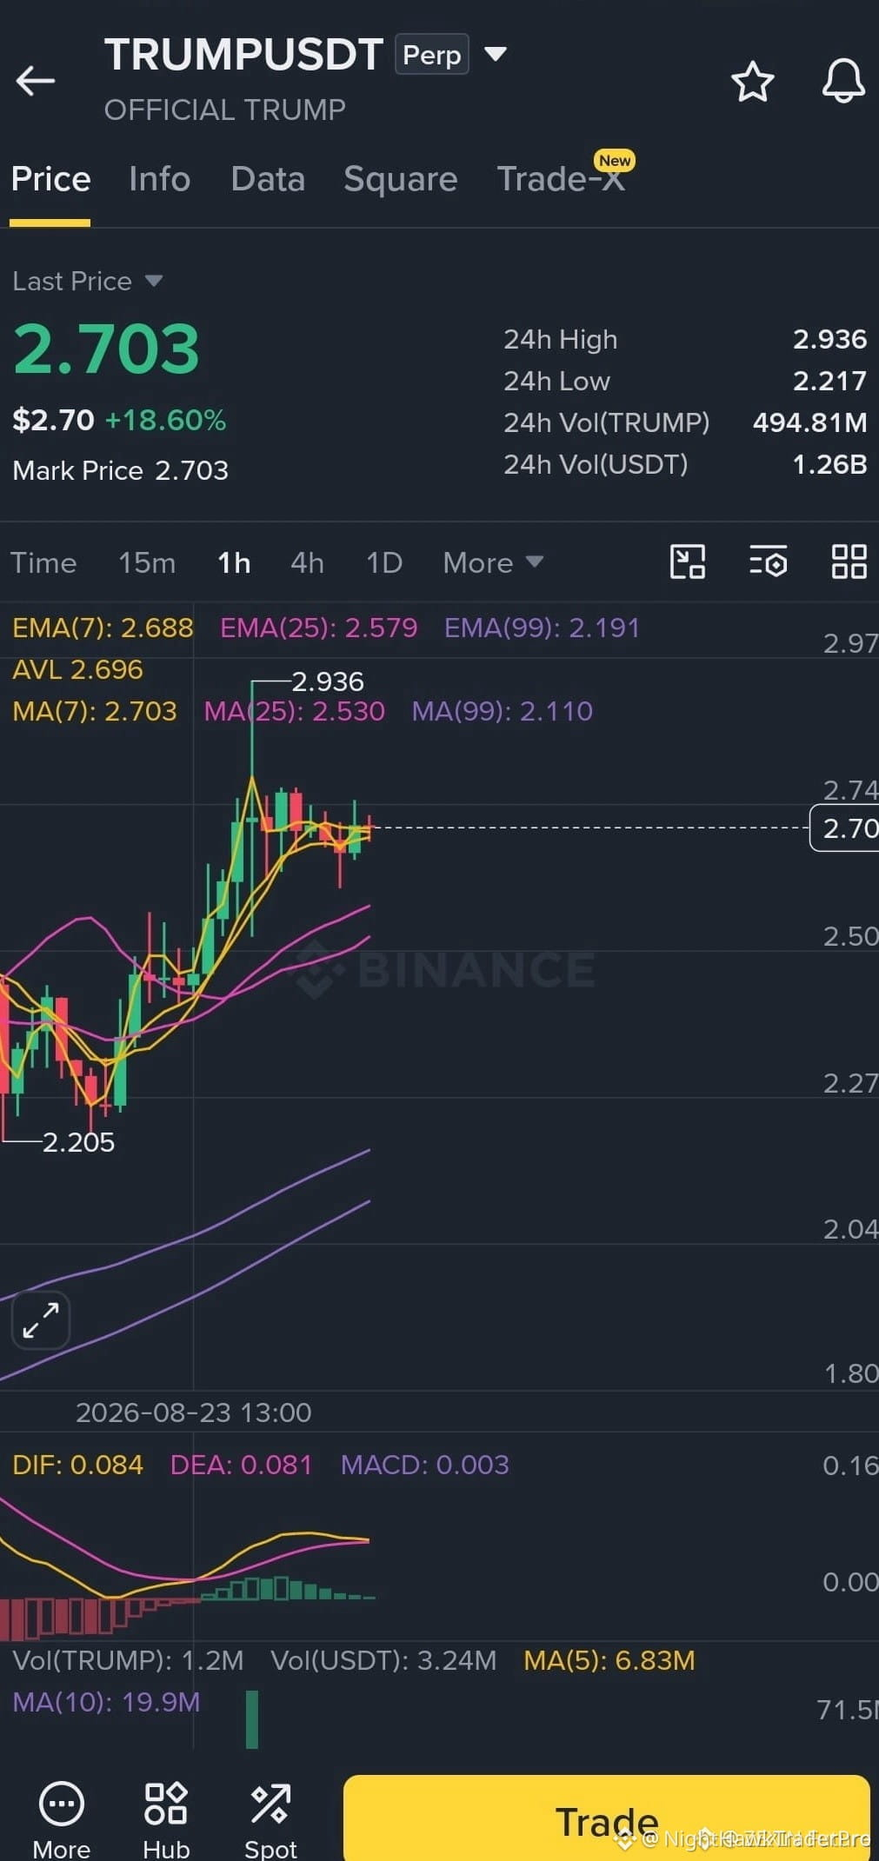The width and height of the screenshot is (879, 1861).
Task: Tap the Perp badge
Action: click(x=432, y=55)
